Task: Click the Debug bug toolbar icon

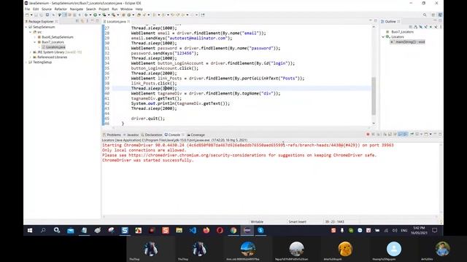Action: (x=85, y=15)
